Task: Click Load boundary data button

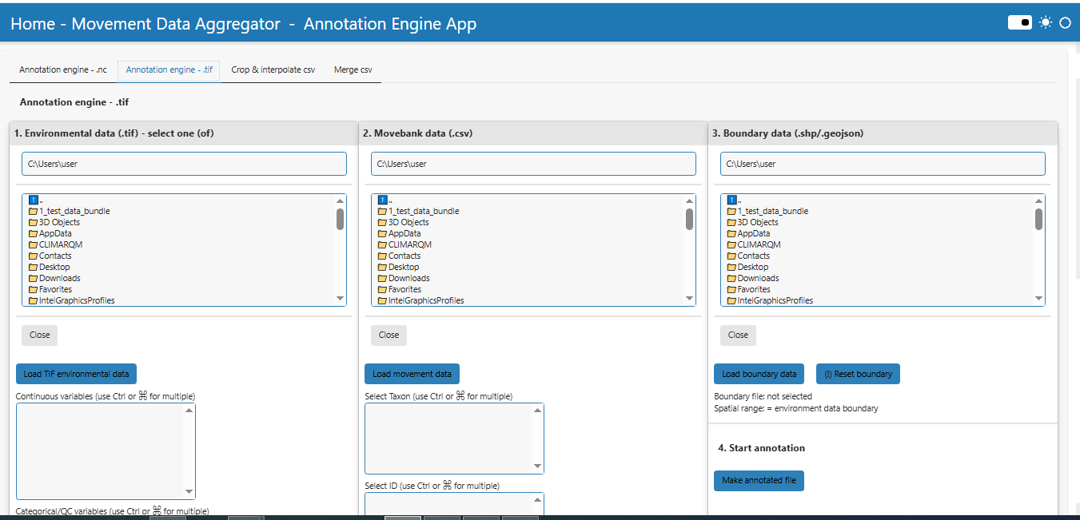Action: point(759,374)
